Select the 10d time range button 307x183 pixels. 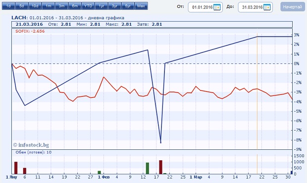click(35, 6)
